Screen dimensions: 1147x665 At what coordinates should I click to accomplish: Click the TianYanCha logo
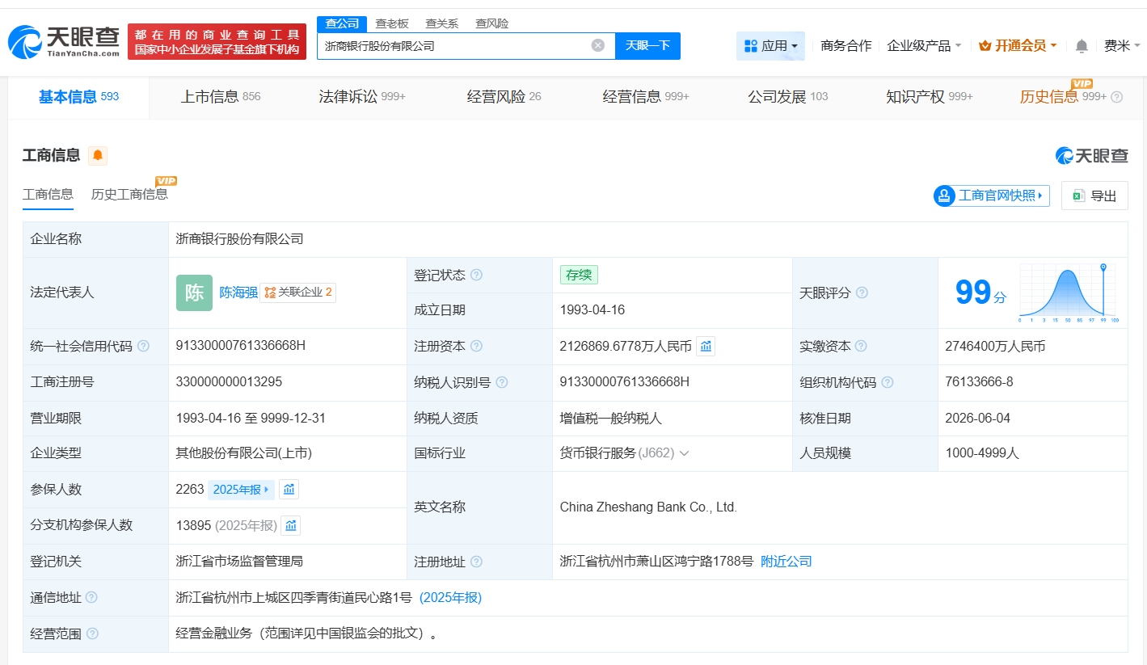click(x=65, y=41)
